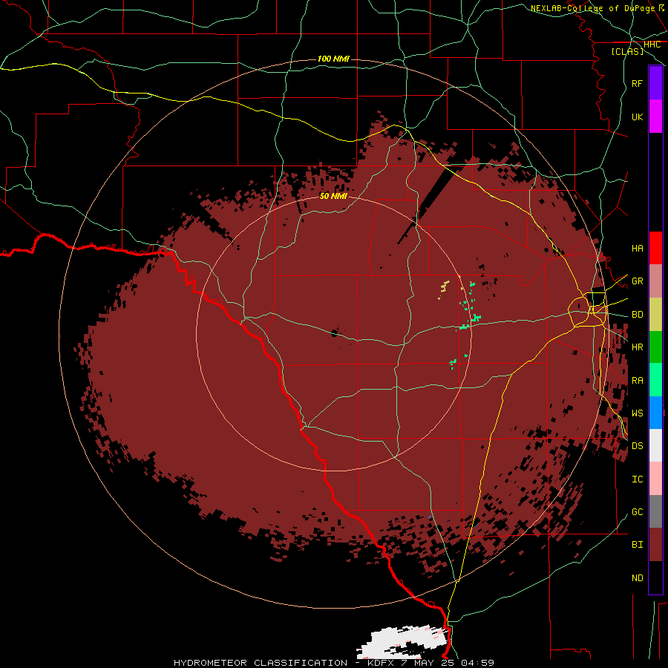Viewport: 668px width, 668px height.
Task: Click the BD legend label
Action: click(637, 315)
